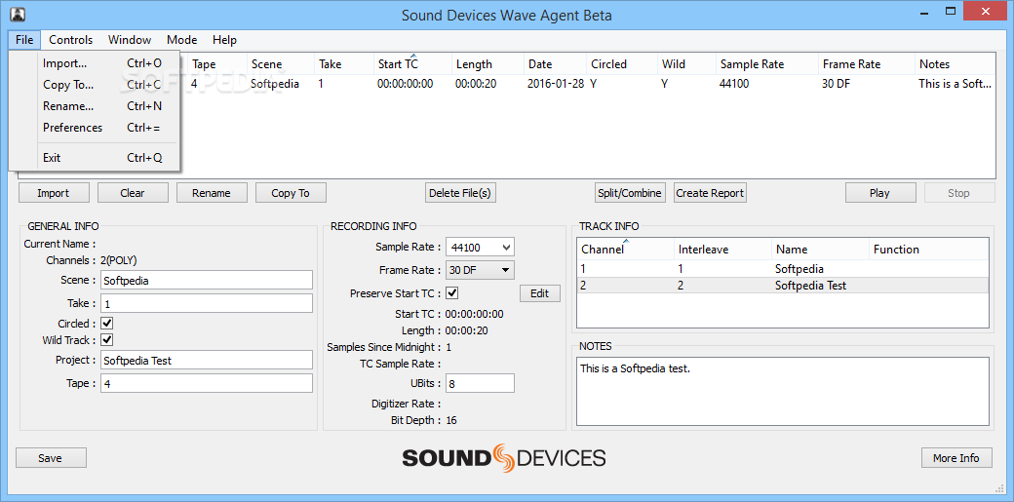1014x502 pixels.
Task: Click the Stop playback button
Action: coord(959,193)
